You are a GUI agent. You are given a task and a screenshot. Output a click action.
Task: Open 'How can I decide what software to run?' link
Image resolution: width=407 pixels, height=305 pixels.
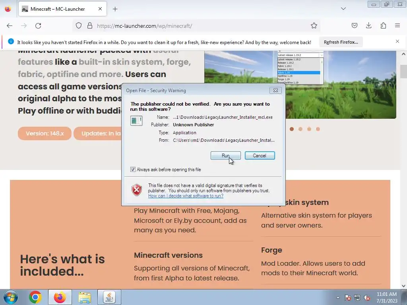click(x=186, y=196)
